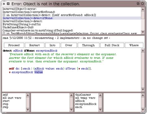Select 'exceptionBlock' temp variable in context list
The width and height of the screenshot is (147, 114).
click(x=87, y=104)
